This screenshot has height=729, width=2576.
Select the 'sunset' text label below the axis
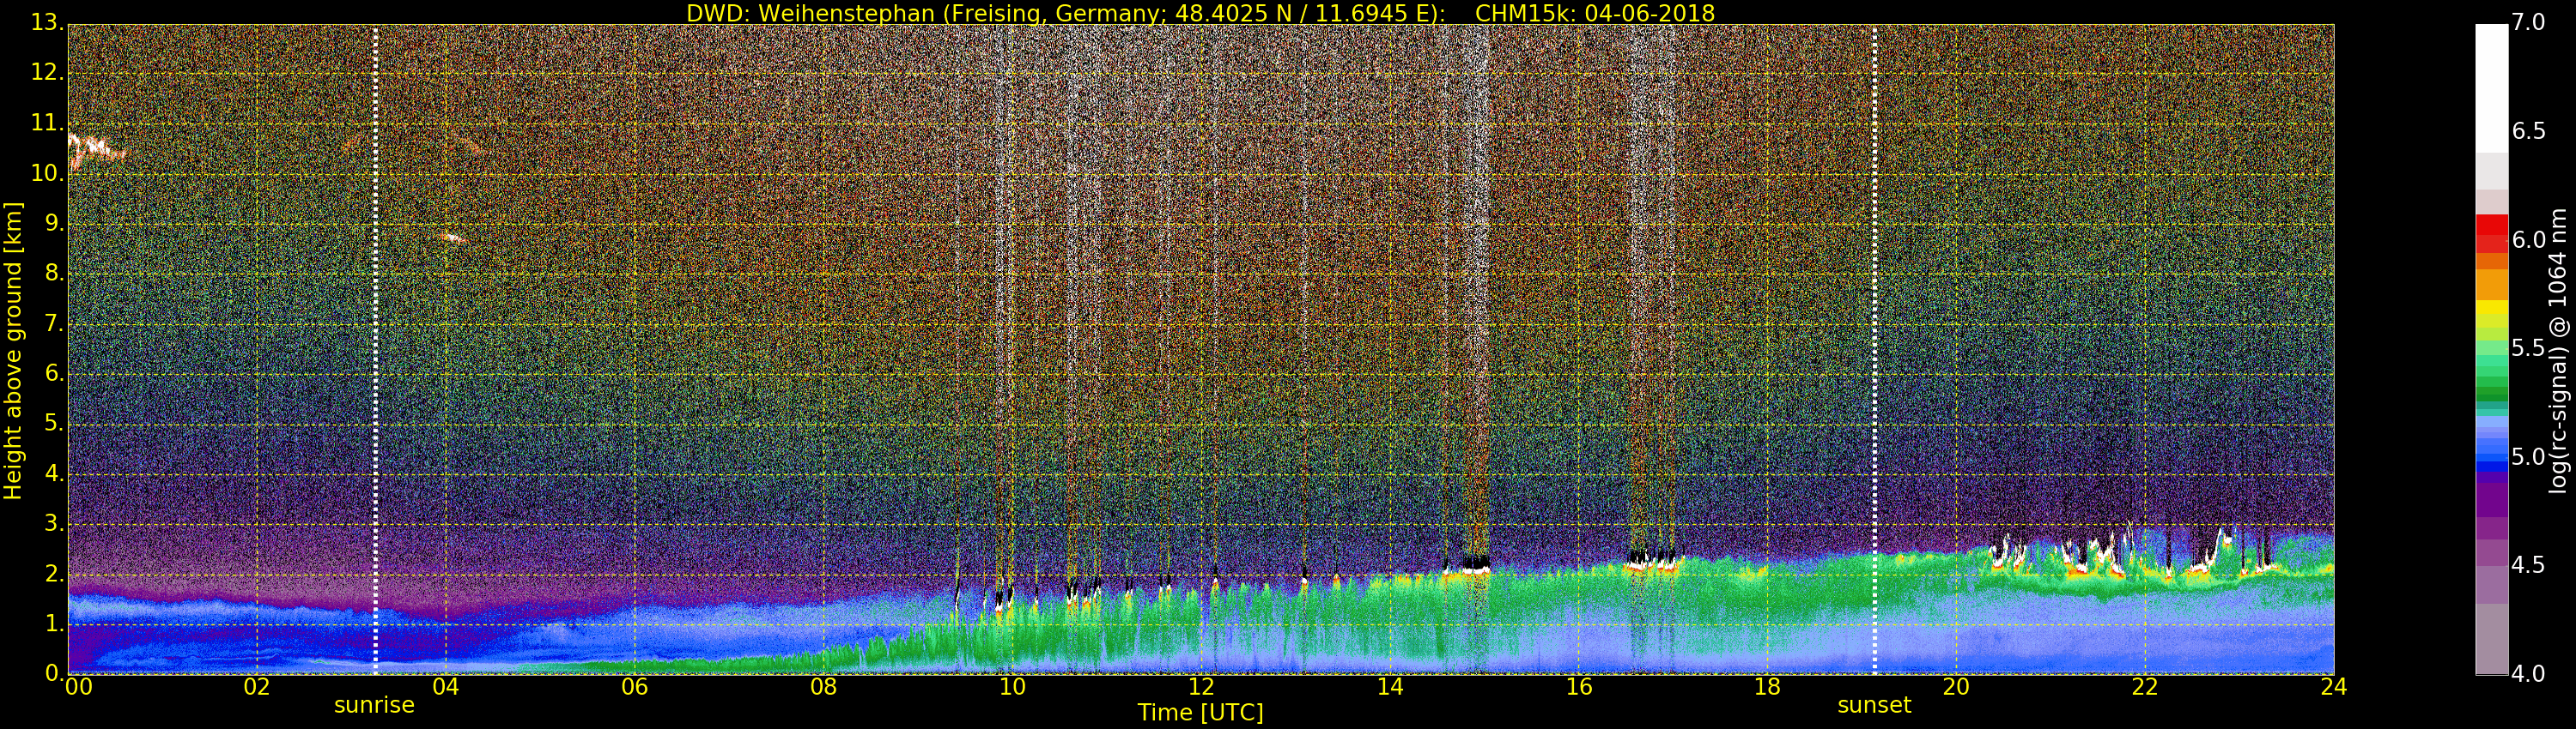point(1873,705)
